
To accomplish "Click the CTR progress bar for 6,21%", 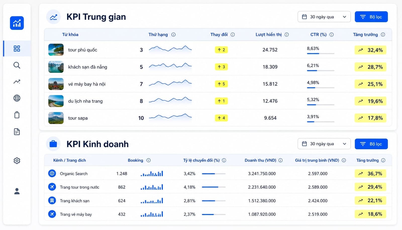I will tap(321, 71).
